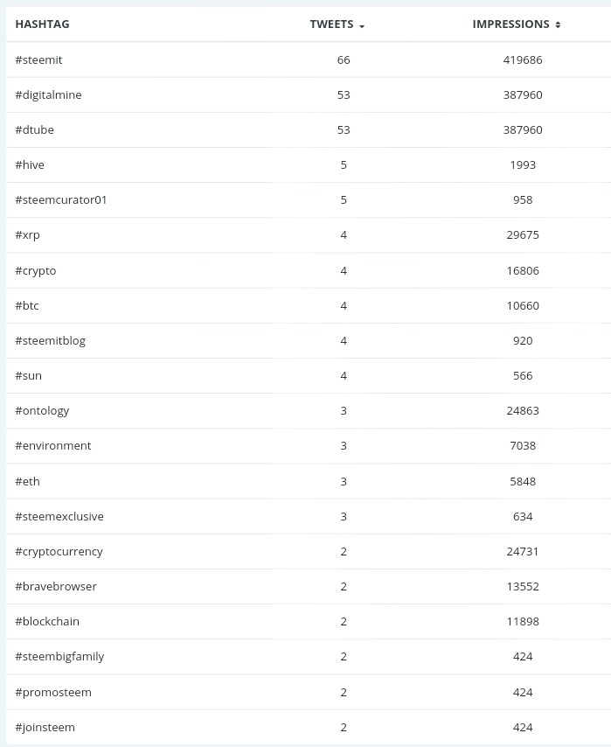Open the #dtube hashtag
This screenshot has width=611, height=747.
pos(34,130)
